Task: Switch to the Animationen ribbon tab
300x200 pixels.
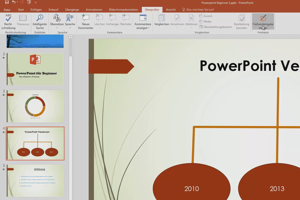Action: [x=94, y=9]
